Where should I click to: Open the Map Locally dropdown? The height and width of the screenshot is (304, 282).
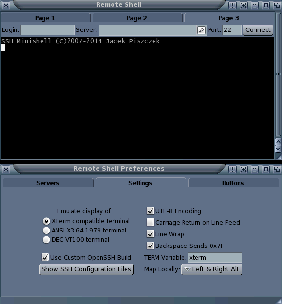211,269
